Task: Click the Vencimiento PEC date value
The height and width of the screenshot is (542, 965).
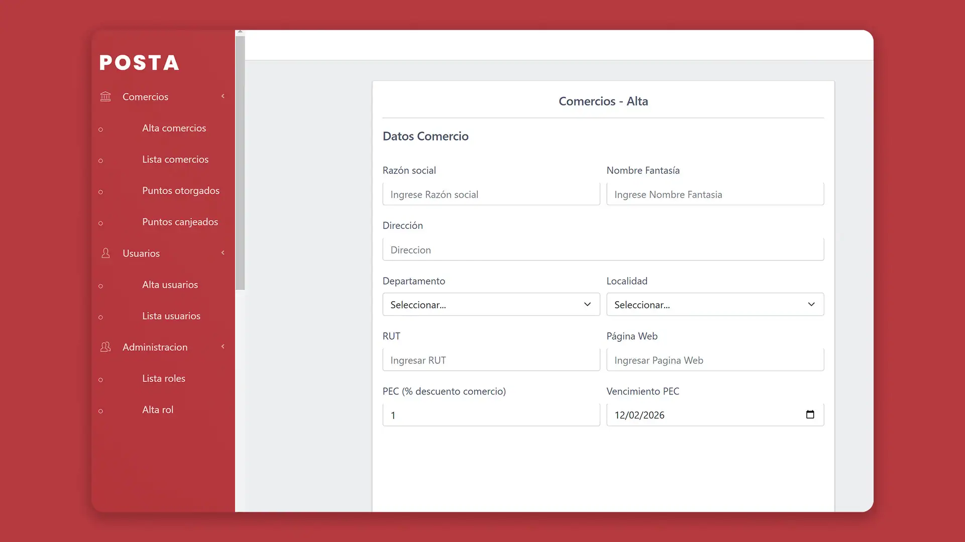Action: pyautogui.click(x=639, y=415)
